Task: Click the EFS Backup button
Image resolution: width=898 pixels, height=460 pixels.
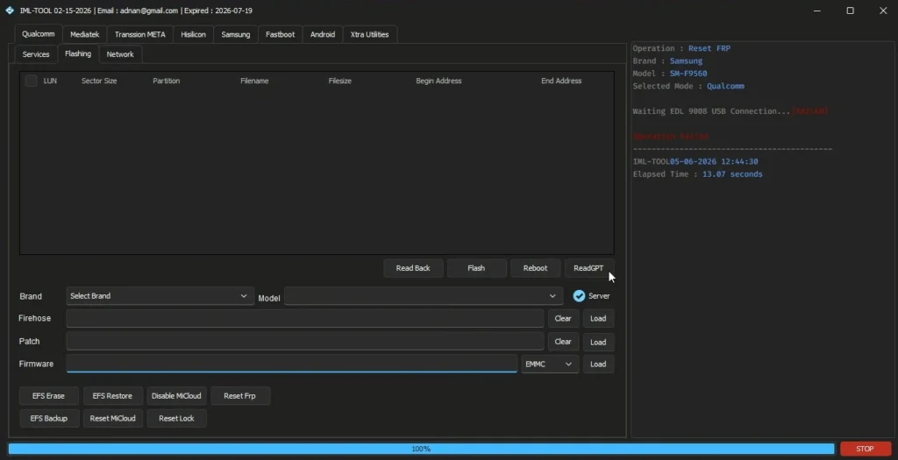Action: 49,418
